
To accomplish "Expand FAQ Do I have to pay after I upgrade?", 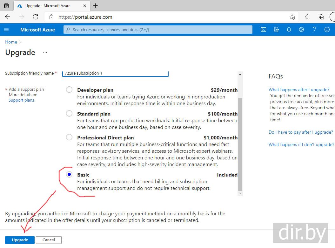I will [301, 132].
